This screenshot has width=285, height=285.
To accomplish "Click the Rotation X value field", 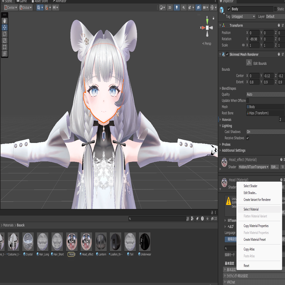I will click(x=254, y=39).
